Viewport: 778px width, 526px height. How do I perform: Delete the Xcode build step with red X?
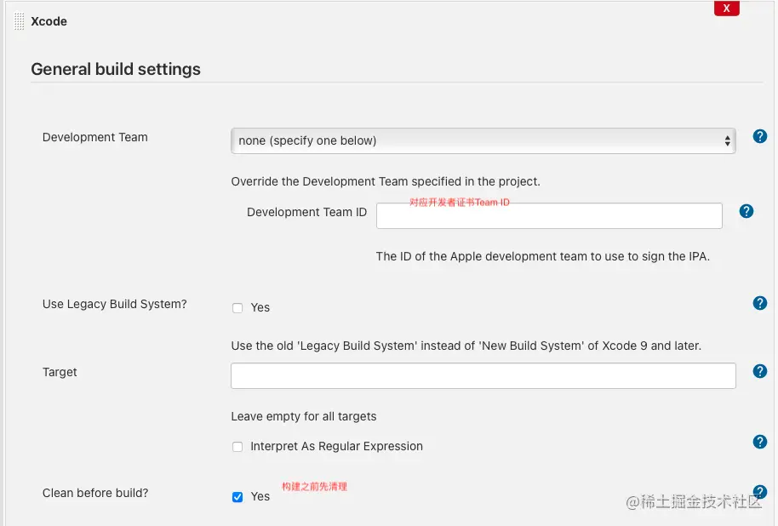[726, 9]
